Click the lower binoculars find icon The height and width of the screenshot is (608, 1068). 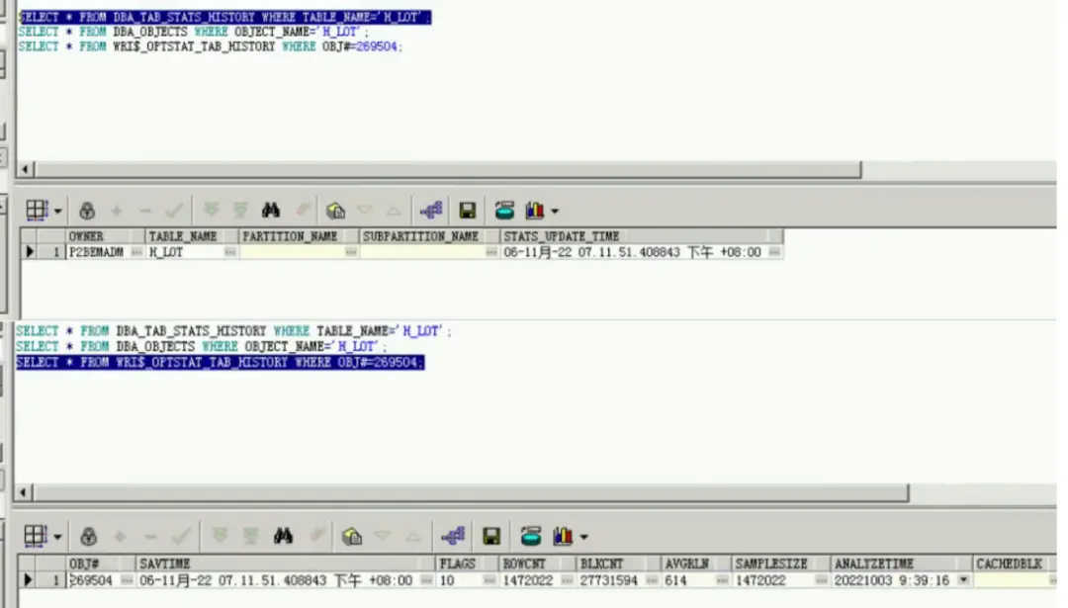coord(284,537)
